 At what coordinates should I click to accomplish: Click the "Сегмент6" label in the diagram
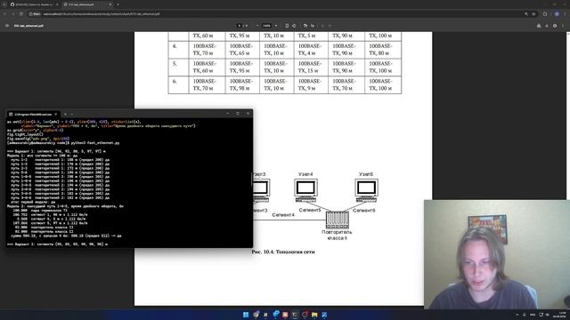pyautogui.click(x=364, y=210)
